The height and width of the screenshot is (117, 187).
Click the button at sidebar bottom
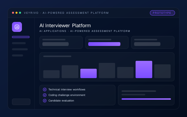(21, 102)
